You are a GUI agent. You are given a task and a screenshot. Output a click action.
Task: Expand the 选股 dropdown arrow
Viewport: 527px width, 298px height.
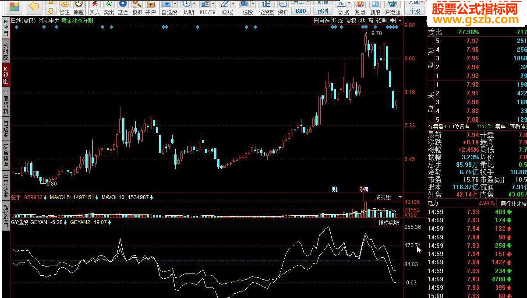click(x=253, y=4)
